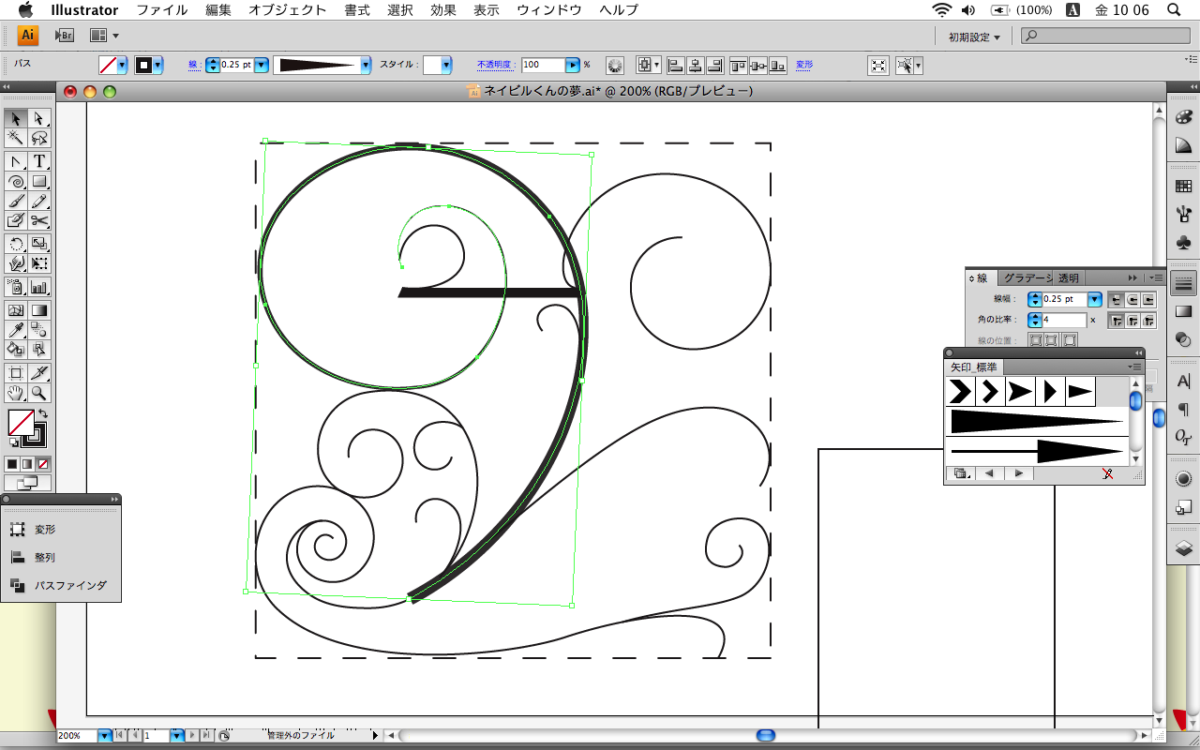Select the Spiral tool
This screenshot has height=750, width=1200.
[x=16, y=182]
